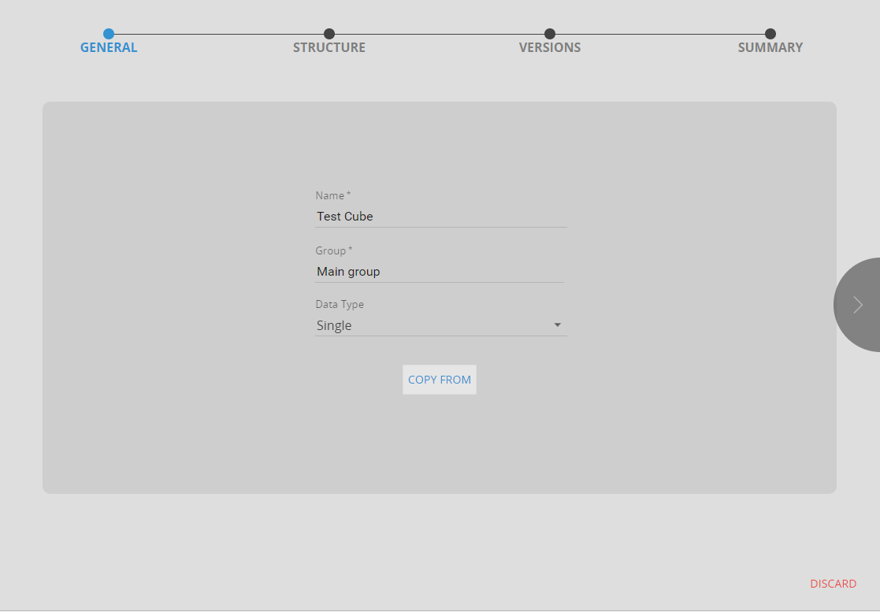Click the stepper line between General and Structure
This screenshot has width=880, height=612.
219,34
